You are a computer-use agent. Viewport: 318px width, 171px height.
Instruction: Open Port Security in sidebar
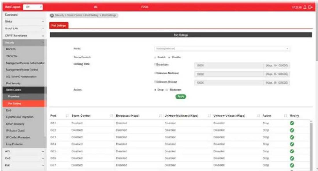13,83
